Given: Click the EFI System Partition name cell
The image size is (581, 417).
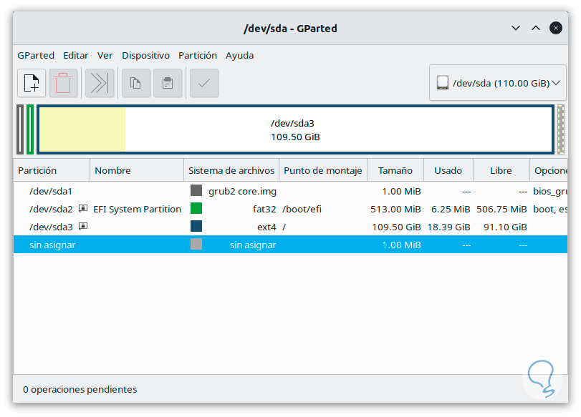Looking at the screenshot, I should pos(137,209).
